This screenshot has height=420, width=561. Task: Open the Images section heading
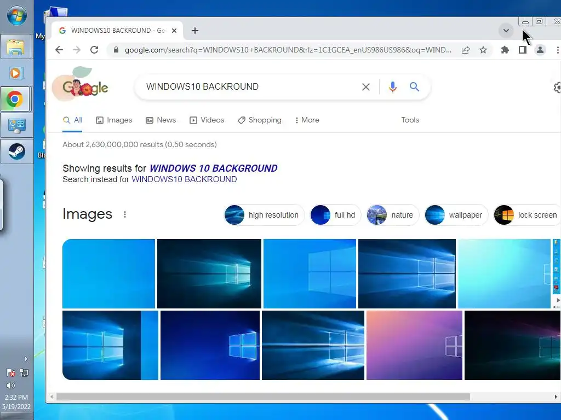[87, 214]
